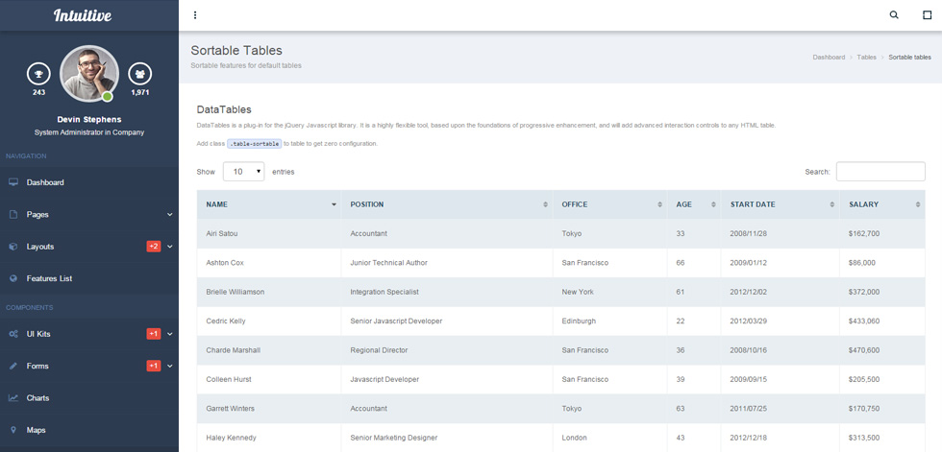Click the Junior Technical Author cell
Image resolution: width=942 pixels, height=452 pixels.
[447, 263]
